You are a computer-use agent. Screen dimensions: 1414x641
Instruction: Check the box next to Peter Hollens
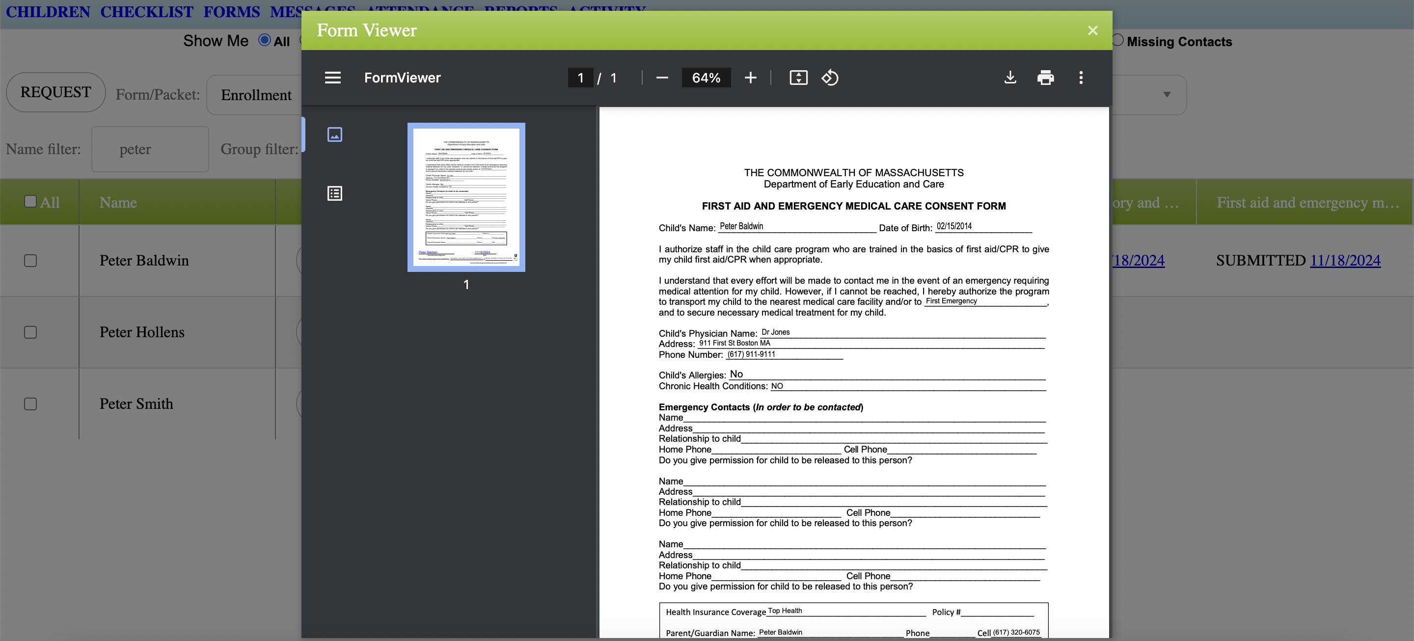[x=31, y=332]
